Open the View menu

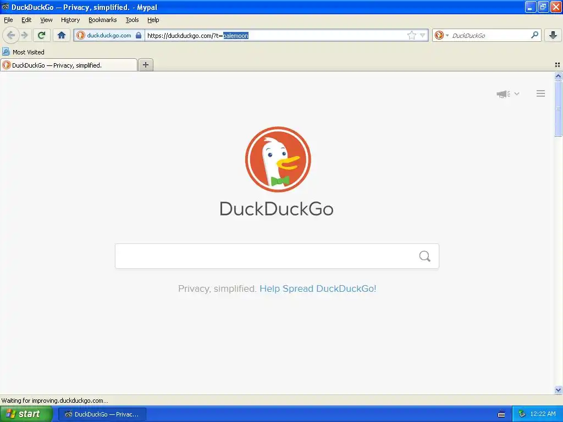[46, 20]
